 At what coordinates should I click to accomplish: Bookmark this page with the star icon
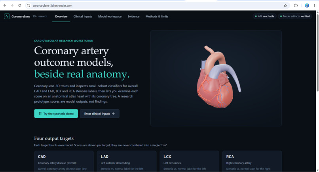[285, 6]
